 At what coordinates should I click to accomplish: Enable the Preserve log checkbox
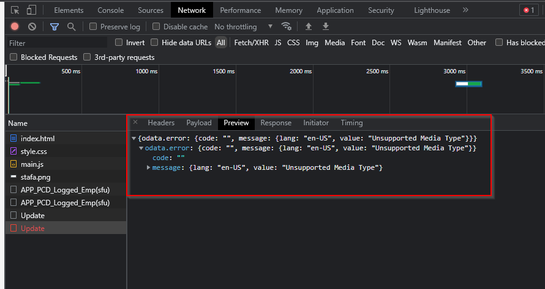tap(93, 26)
